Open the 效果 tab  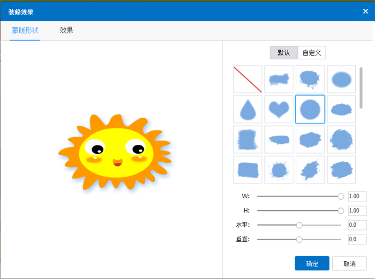click(66, 30)
